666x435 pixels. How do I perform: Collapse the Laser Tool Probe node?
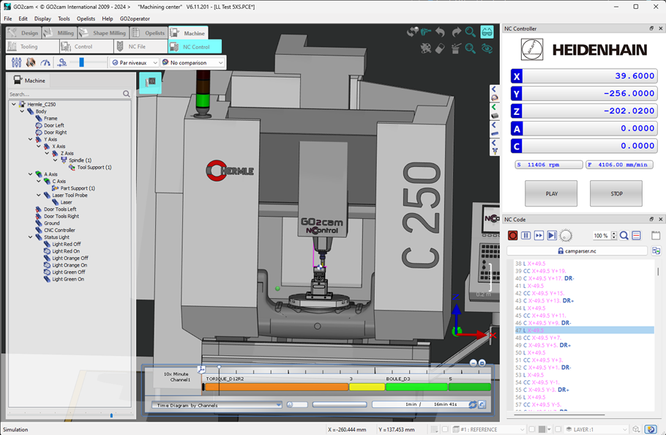(x=39, y=195)
